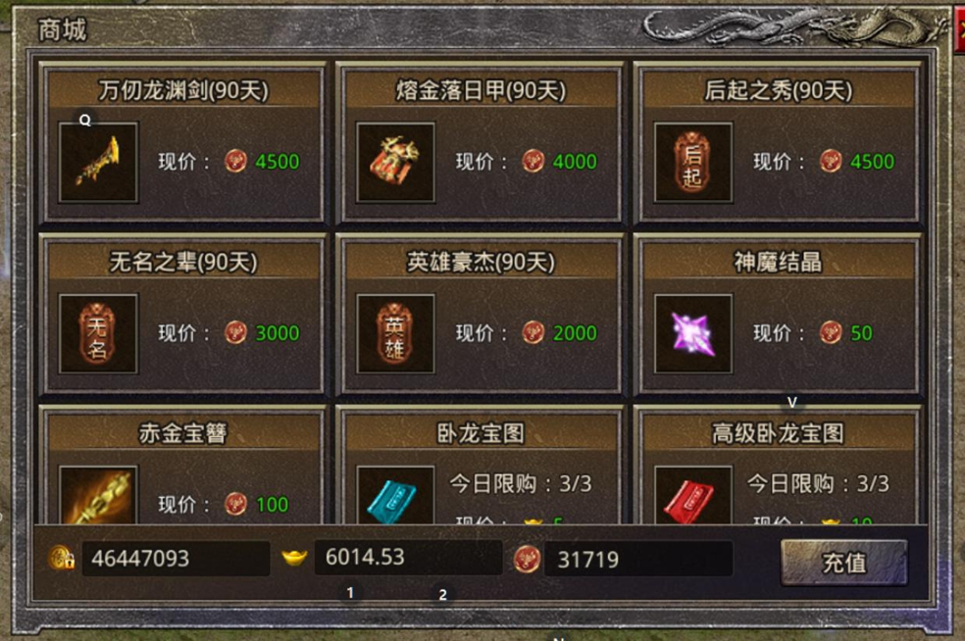This screenshot has width=965, height=641.
Task: Click the bound gold coin lock icon
Action: click(x=62, y=558)
